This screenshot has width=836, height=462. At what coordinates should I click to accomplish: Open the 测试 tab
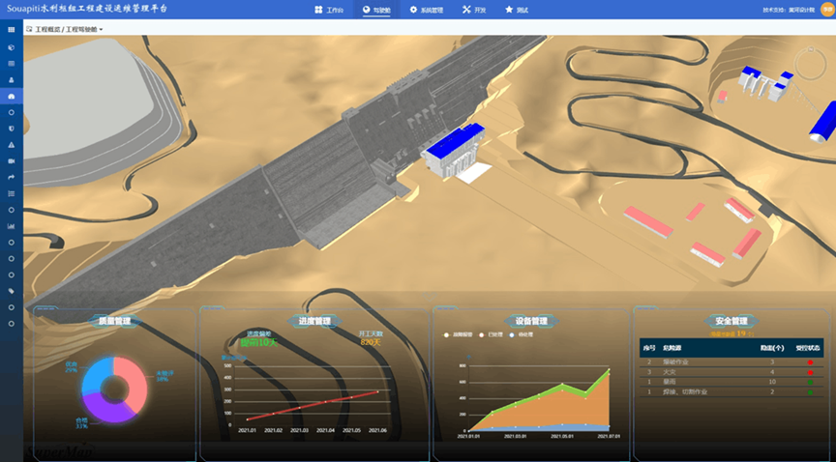[516, 10]
